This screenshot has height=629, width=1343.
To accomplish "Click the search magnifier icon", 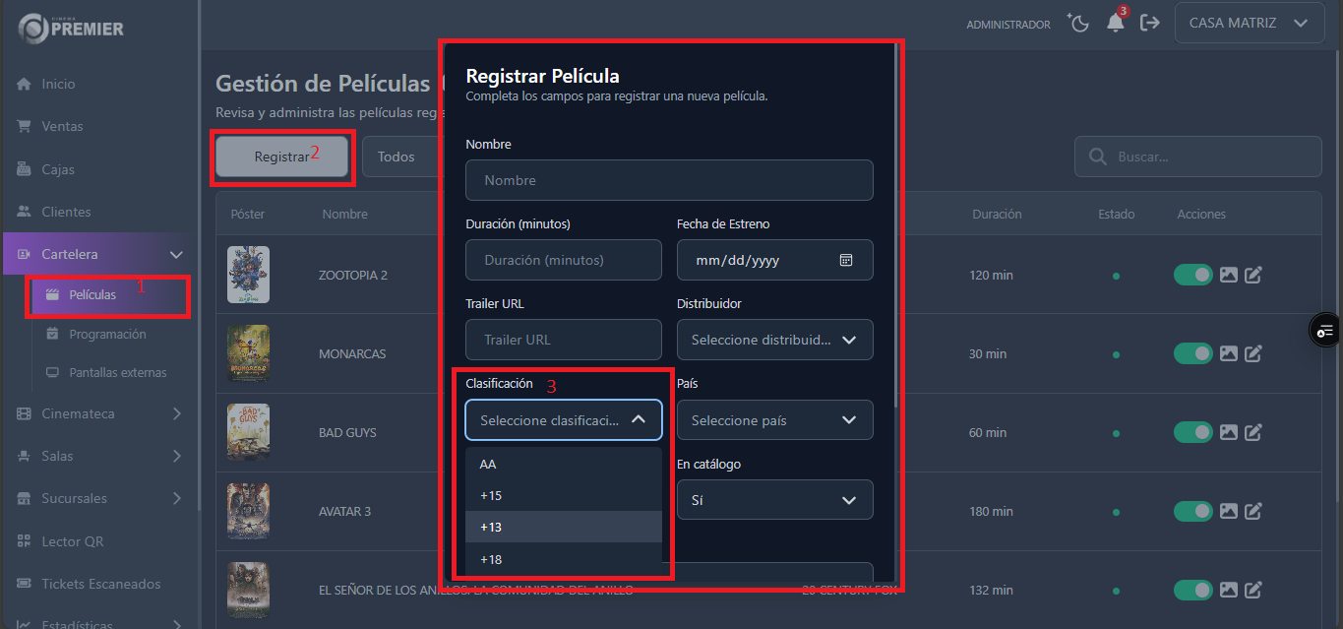I will [1096, 156].
